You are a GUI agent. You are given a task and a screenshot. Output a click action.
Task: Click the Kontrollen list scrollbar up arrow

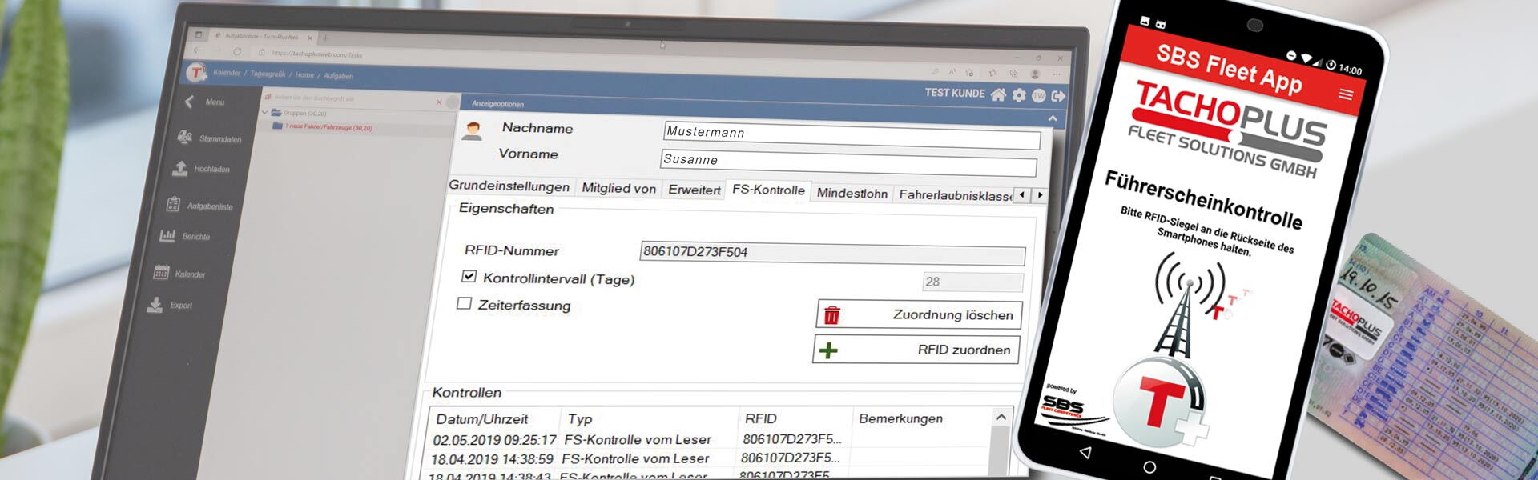(1001, 417)
